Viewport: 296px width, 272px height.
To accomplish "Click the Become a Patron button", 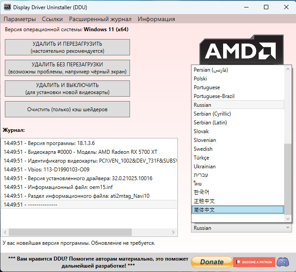I will (254, 262).
